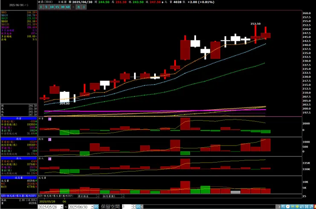Click the cursor arrow tool icon at bottom right
Viewport: 316px width, 209px height.
(x=283, y=206)
